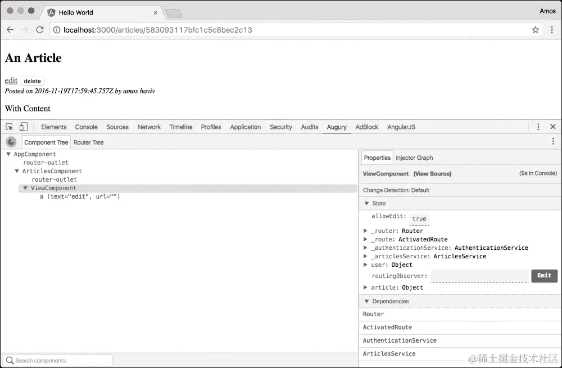Collapse the AppComponent tree node

tap(8, 154)
